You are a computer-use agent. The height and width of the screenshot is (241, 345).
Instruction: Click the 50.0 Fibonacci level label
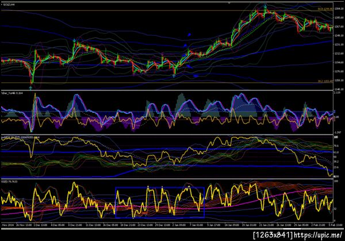tap(325, 9)
